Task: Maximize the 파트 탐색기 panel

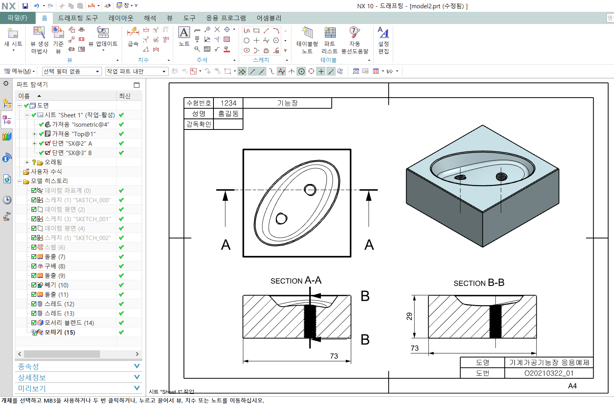Action: [137, 85]
